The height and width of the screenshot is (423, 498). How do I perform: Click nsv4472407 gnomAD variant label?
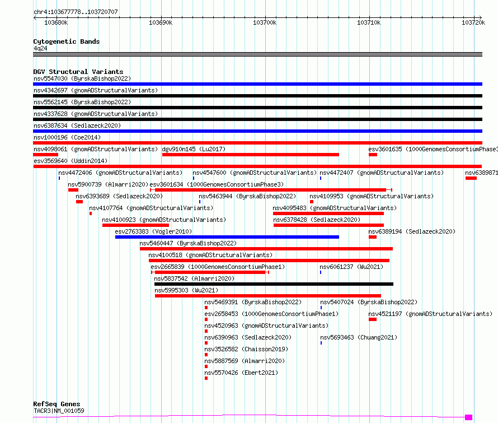click(382, 173)
